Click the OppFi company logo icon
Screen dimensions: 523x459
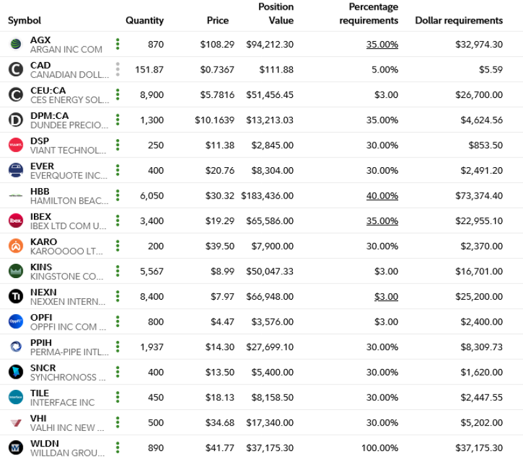[x=16, y=321]
